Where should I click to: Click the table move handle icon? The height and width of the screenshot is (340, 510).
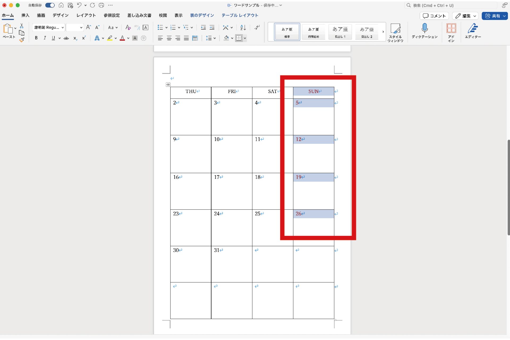168,84
